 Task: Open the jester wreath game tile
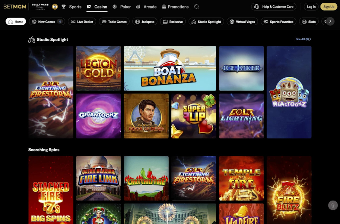(98, 214)
